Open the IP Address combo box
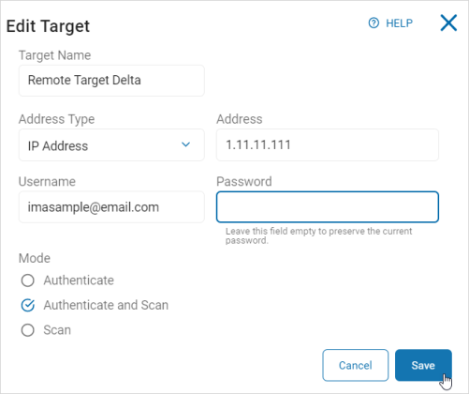The width and height of the screenshot is (469, 394). [x=111, y=145]
